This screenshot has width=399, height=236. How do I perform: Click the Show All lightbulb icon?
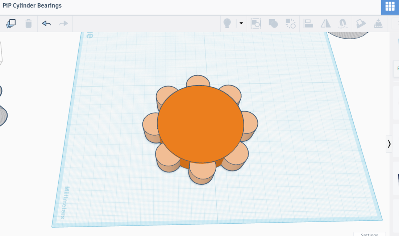tap(227, 24)
